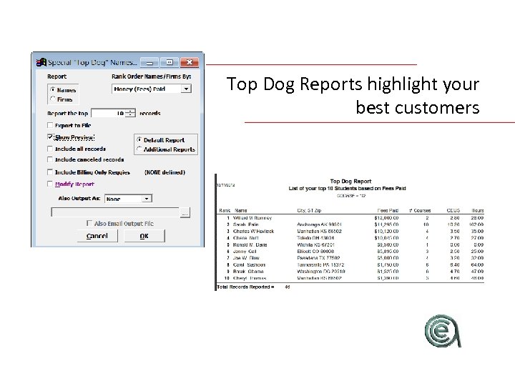Open the Rank Order Money (Fees) Paid dropdown
This screenshot has height=386, width=515.
click(186, 89)
